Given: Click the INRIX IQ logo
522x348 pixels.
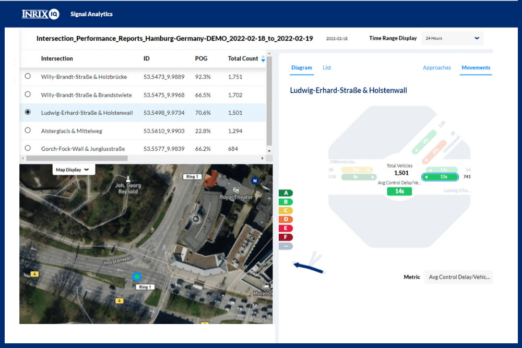Looking at the screenshot, I should tap(40, 14).
